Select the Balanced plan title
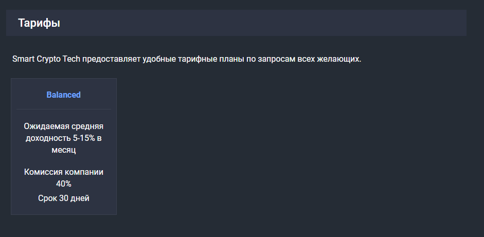Viewport: 484px width, 237px height. [64, 95]
